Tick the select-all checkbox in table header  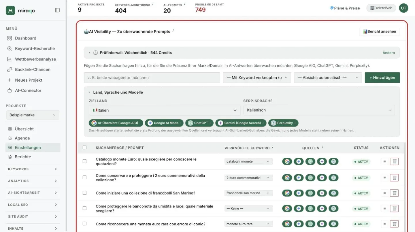[84, 147]
